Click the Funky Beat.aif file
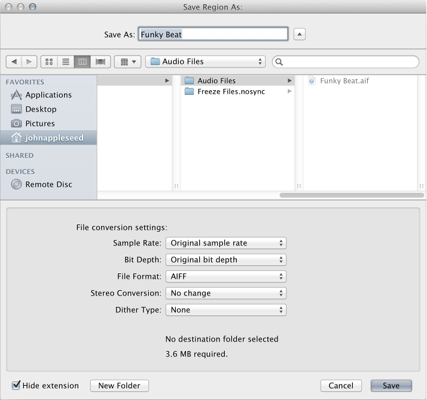The width and height of the screenshot is (427, 400). point(338,81)
